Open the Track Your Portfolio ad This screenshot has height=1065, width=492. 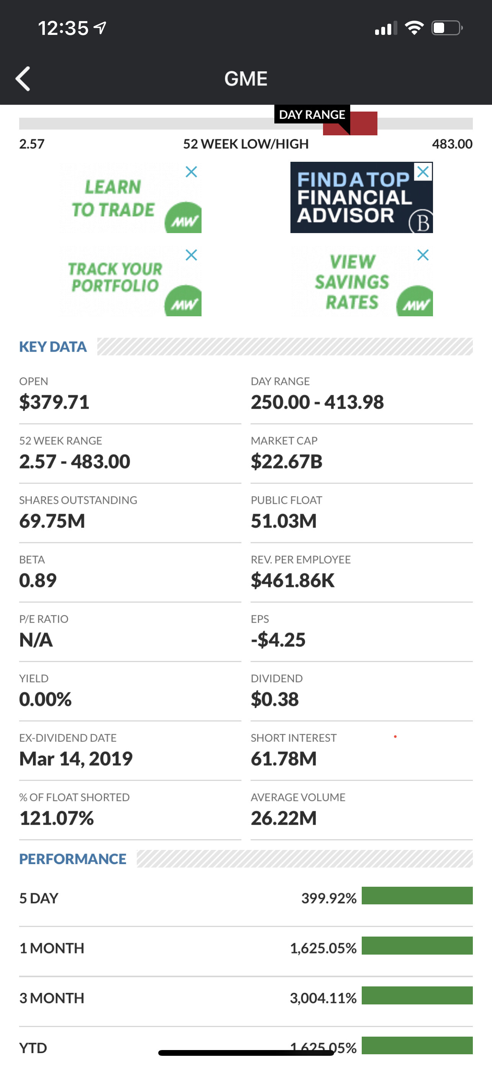pos(130,281)
